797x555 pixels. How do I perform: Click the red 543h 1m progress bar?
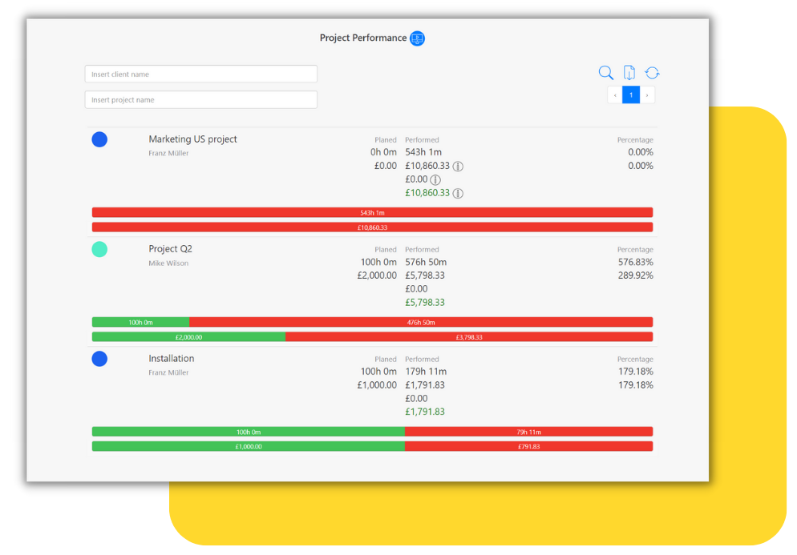(372, 213)
